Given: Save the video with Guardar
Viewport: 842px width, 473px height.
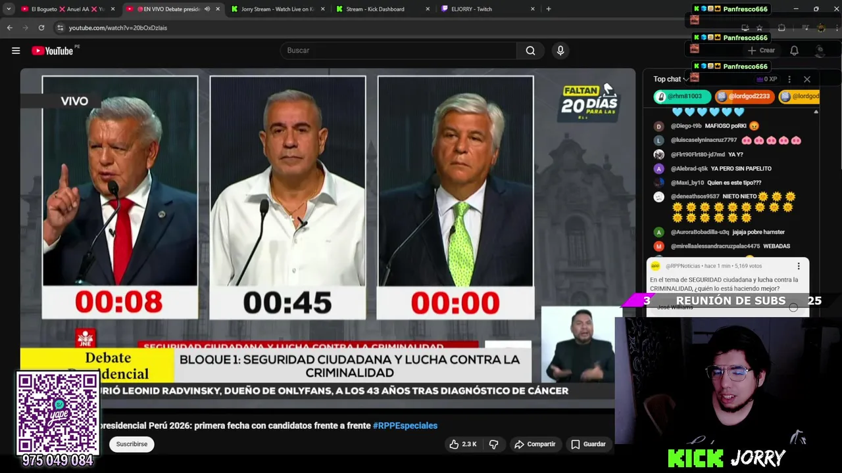Looking at the screenshot, I should point(588,444).
